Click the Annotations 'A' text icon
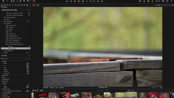The image size is (174, 98). (x=152, y=1)
